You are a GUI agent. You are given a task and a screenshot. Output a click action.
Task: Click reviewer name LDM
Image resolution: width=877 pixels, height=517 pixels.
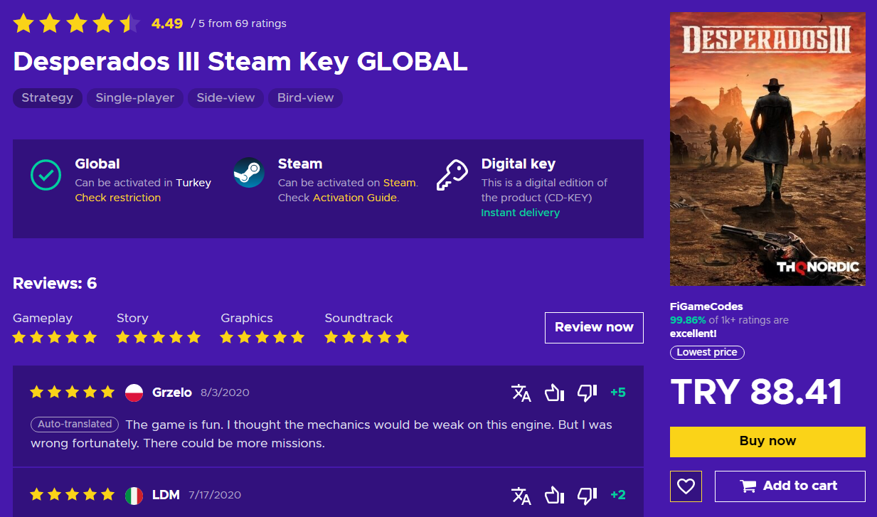click(166, 495)
